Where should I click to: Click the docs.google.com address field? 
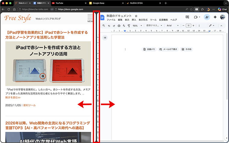[71, 9]
